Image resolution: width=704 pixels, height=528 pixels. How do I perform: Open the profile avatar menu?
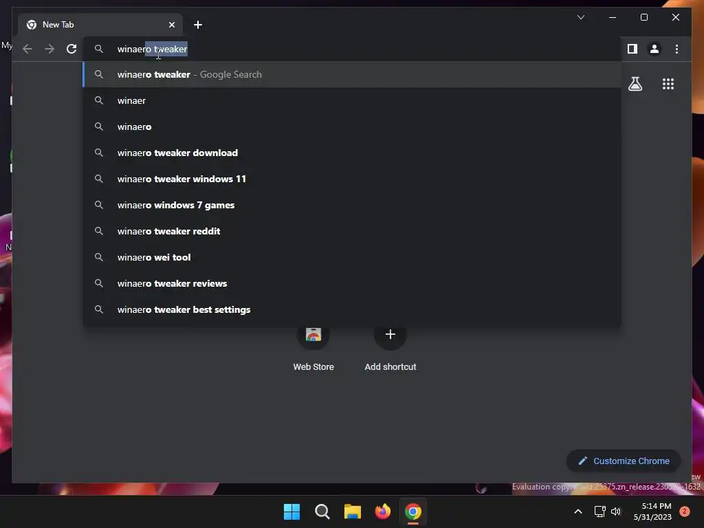pos(654,49)
